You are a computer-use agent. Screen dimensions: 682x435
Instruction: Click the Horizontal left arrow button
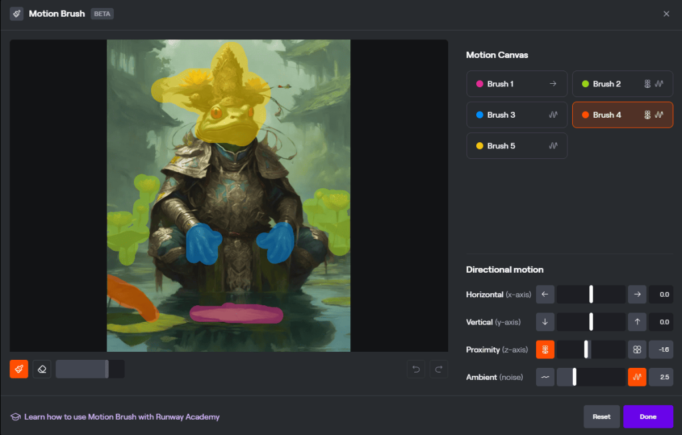coord(545,294)
